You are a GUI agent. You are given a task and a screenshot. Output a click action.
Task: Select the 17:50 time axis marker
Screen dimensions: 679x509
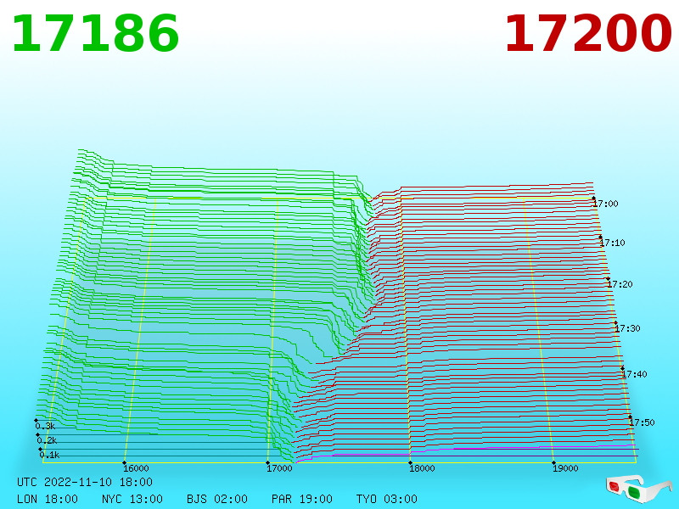coord(642,422)
